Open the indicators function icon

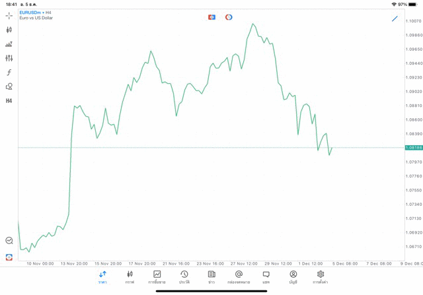pos(9,73)
